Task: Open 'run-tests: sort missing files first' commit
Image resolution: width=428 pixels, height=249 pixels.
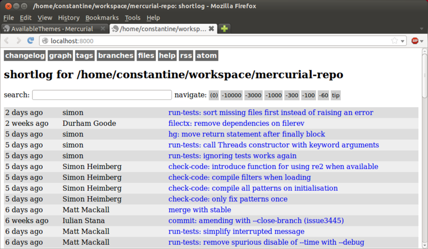Action: 271,113
